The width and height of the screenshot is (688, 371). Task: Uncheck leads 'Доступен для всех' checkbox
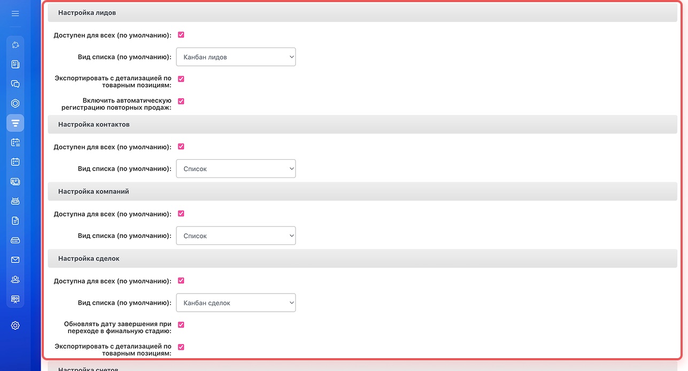pos(181,35)
